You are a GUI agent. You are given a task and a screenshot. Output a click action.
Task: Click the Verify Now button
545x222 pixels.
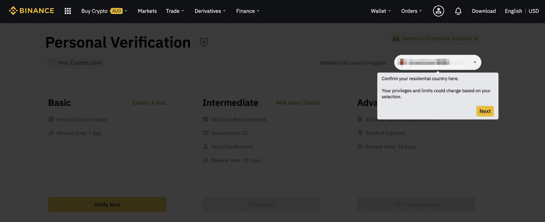point(107,204)
